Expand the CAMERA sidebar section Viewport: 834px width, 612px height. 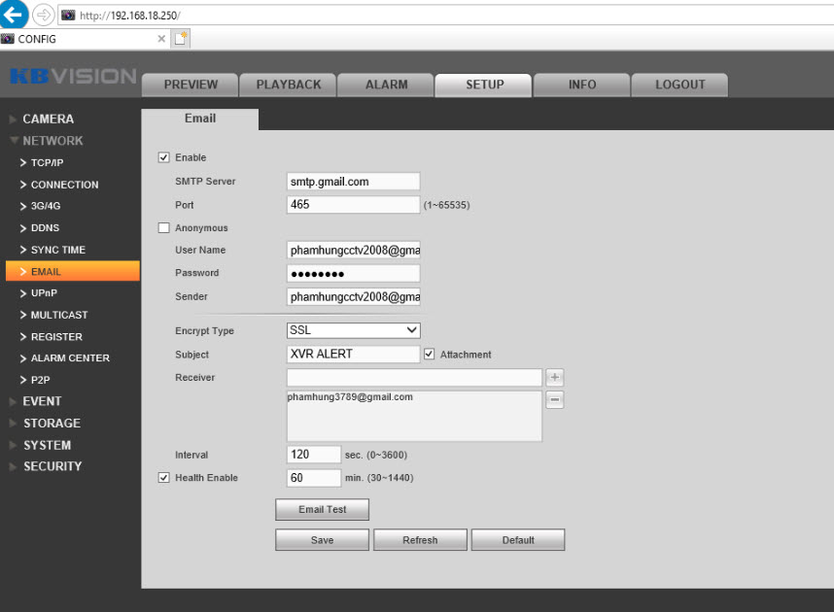coord(48,119)
